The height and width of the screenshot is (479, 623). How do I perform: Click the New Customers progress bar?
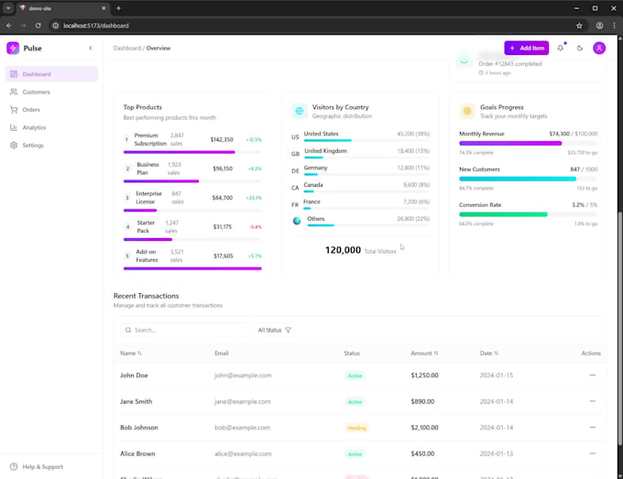click(x=528, y=180)
